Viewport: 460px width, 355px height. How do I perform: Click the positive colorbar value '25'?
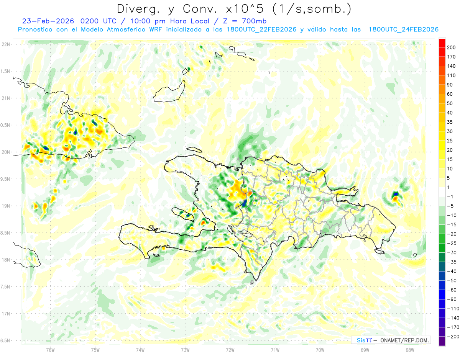450,141
